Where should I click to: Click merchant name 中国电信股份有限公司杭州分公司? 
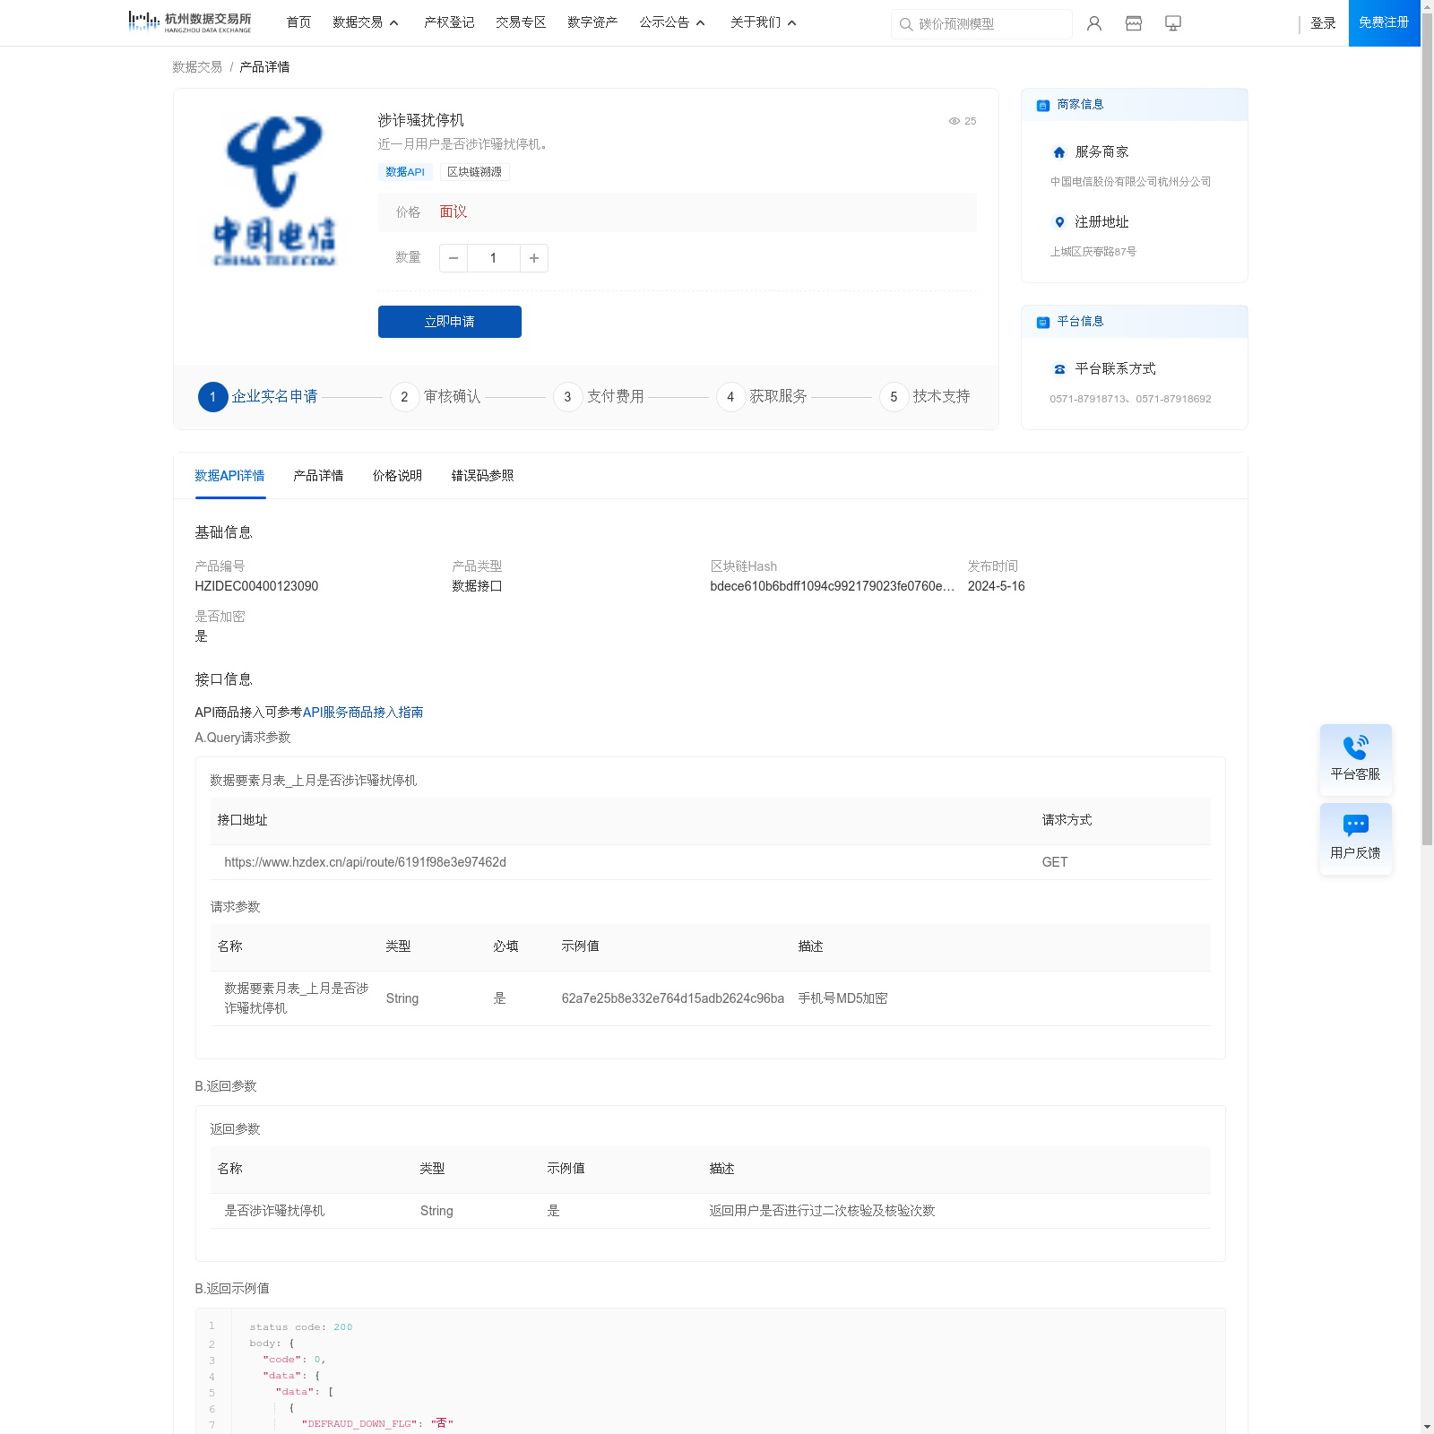click(x=1130, y=182)
